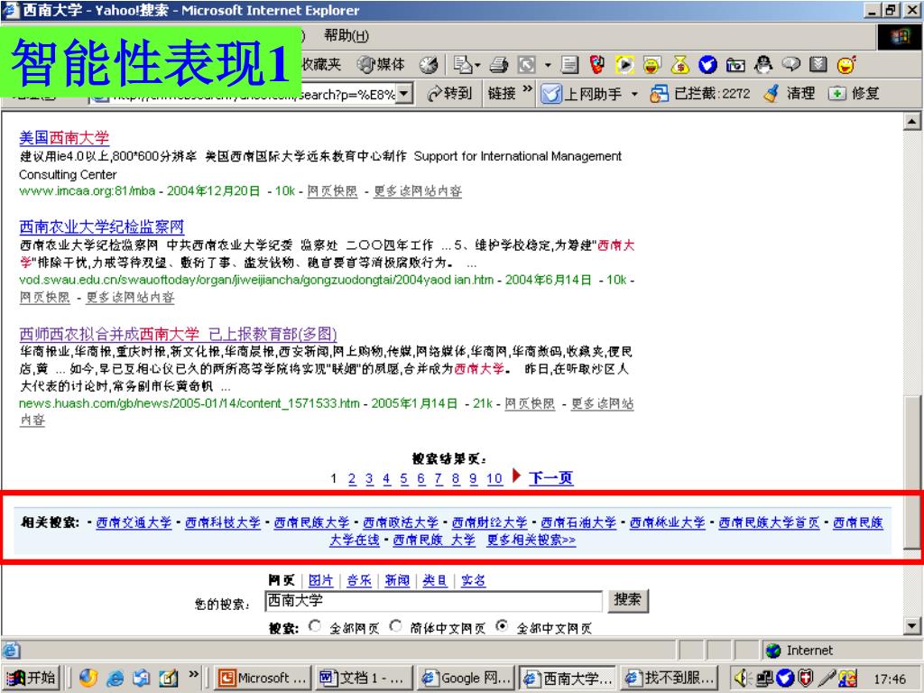Click the blue round bird toolbar icon
The width and height of the screenshot is (924, 693).
[x=707, y=65]
